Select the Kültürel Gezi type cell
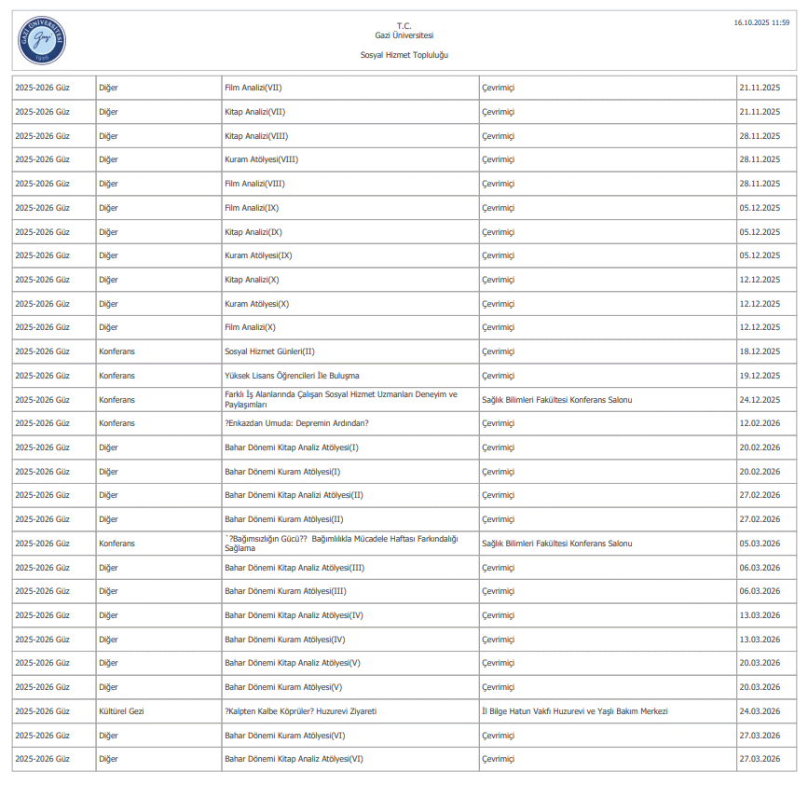The width and height of the screenshot is (808, 785). click(121, 711)
